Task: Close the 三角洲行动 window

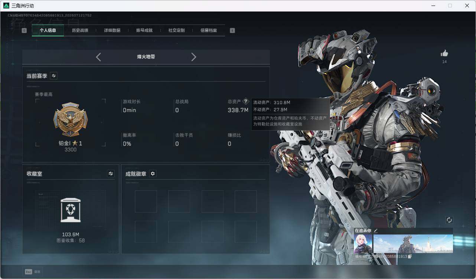Action: (467, 6)
